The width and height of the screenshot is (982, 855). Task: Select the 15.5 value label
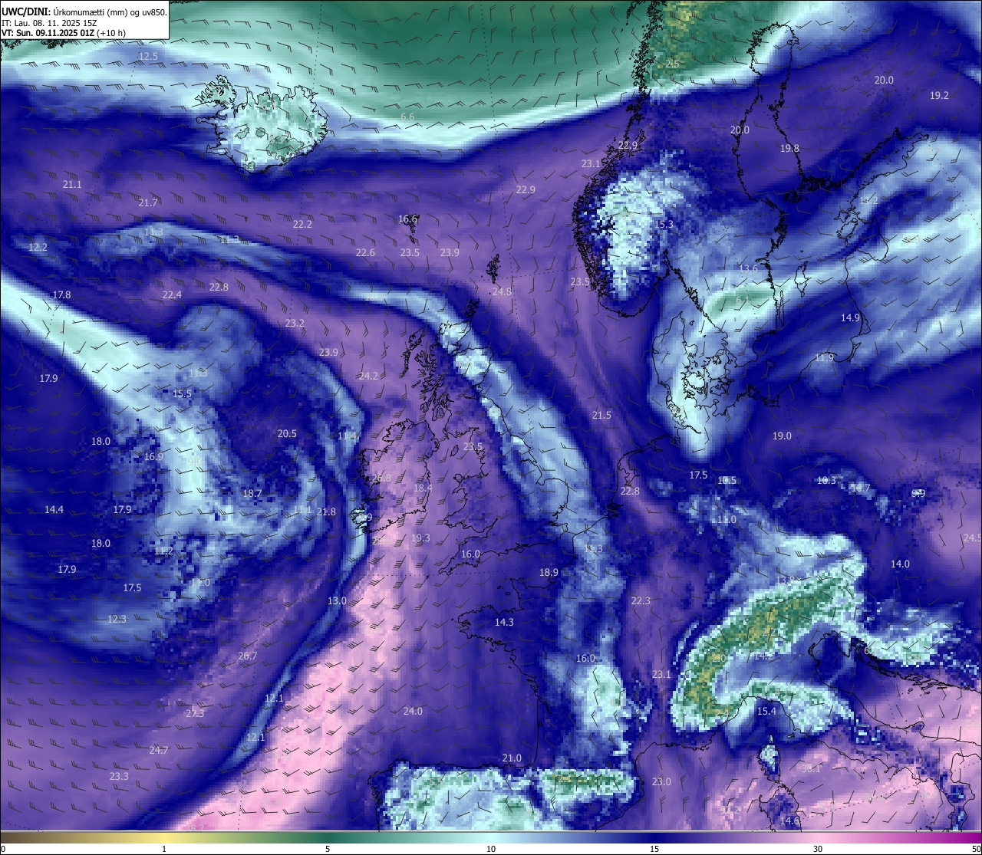pyautogui.click(x=182, y=393)
